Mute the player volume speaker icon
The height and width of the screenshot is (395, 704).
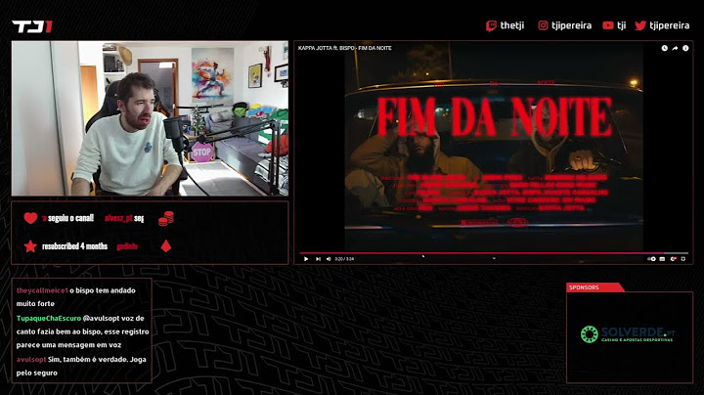(329, 259)
